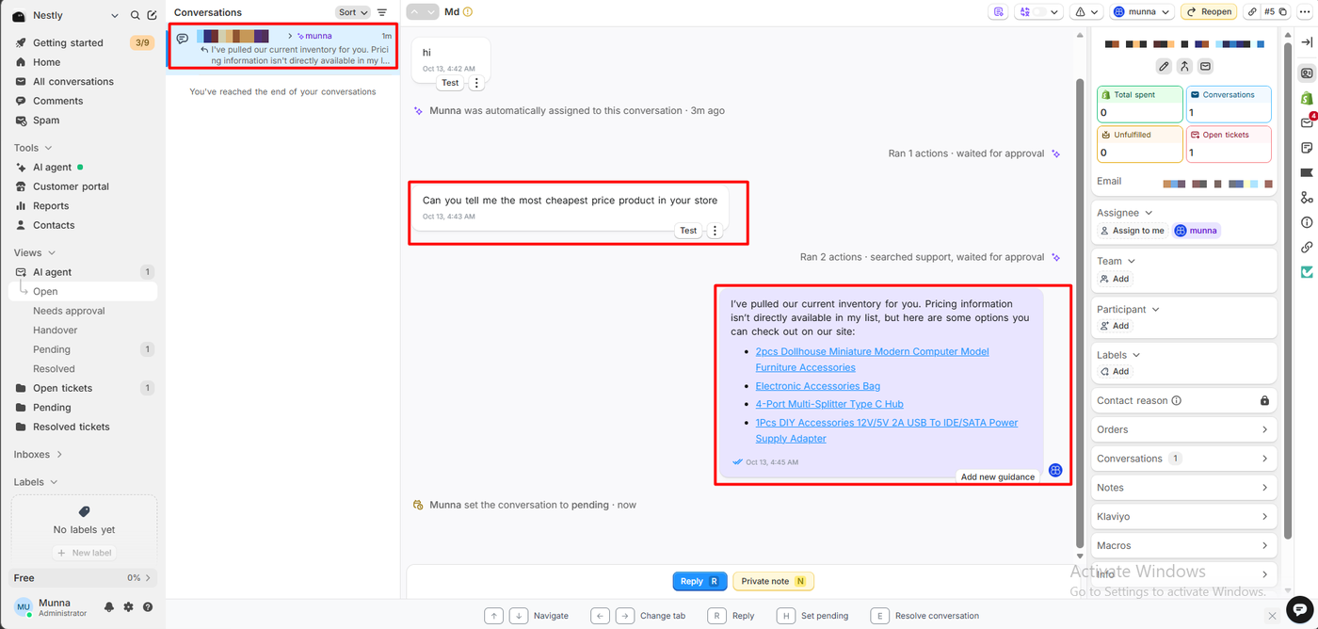Expand the Orders panel

1183,429
